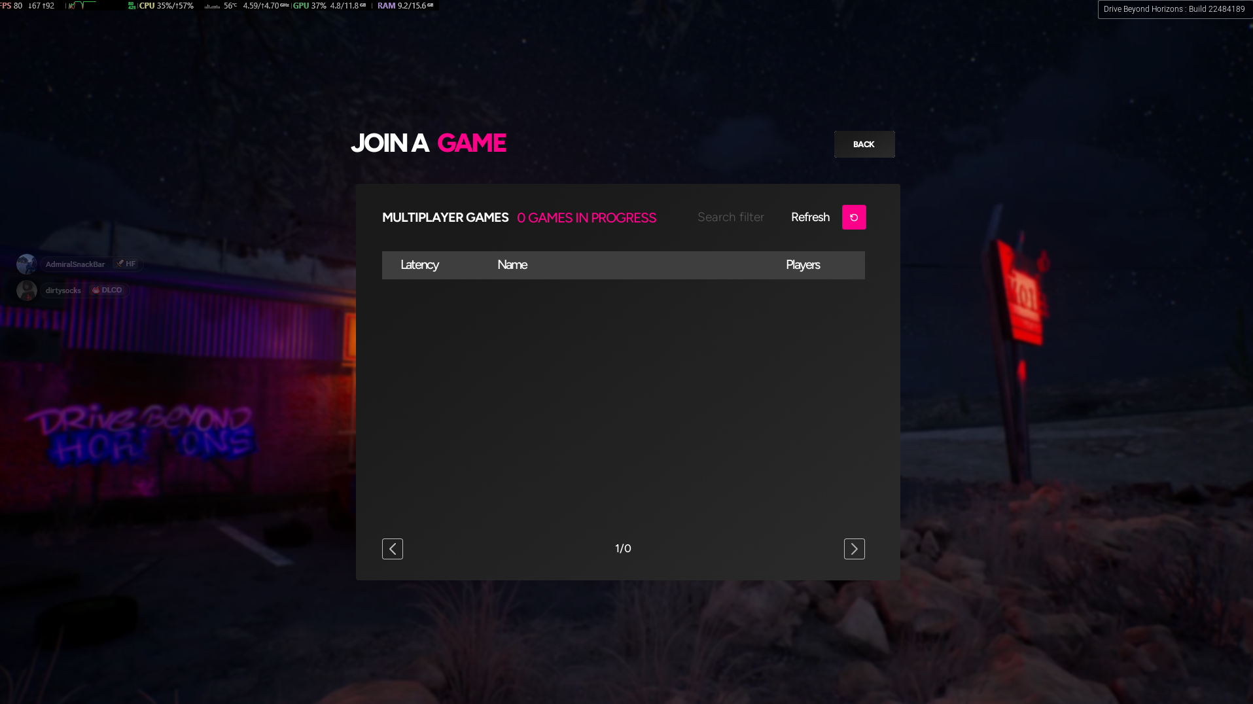Click the AdmiralSnackBar player name
Screen dimensions: 1253x704
pos(75,264)
